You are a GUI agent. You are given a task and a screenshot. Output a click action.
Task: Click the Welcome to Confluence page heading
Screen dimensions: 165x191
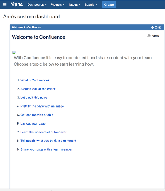(x=38, y=37)
